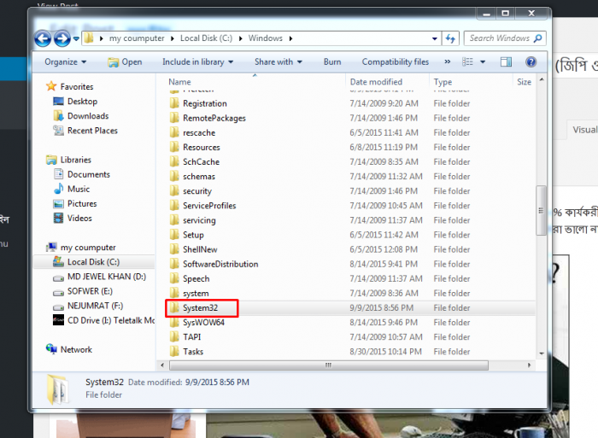
Task: Select Libraries in navigation pane
Action: [75, 160]
